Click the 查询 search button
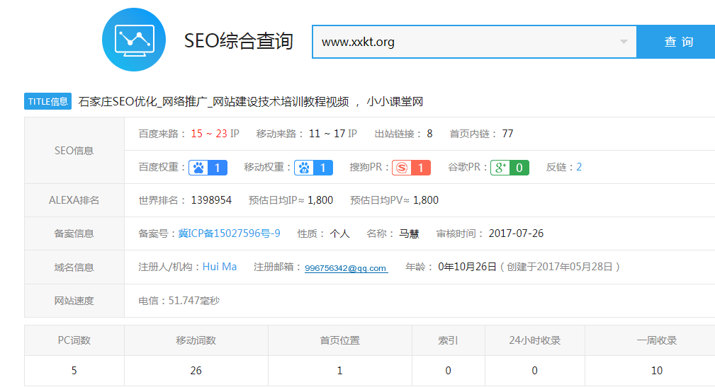The height and width of the screenshot is (387, 715). pyautogui.click(x=676, y=42)
